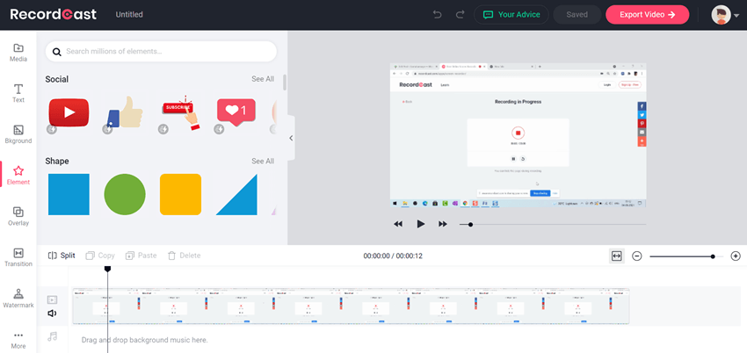Select the Element tab
This screenshot has width=747, height=353.
(18, 176)
